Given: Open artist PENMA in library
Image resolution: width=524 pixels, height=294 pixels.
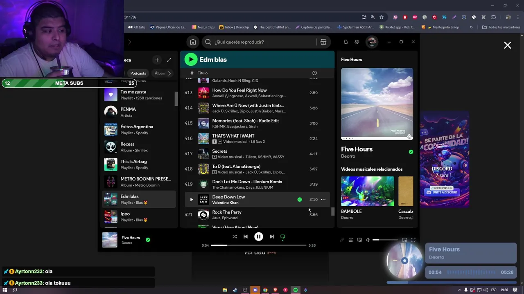Looking at the screenshot, I should (139, 112).
